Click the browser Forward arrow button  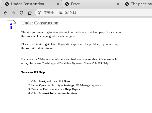coord(14,13)
